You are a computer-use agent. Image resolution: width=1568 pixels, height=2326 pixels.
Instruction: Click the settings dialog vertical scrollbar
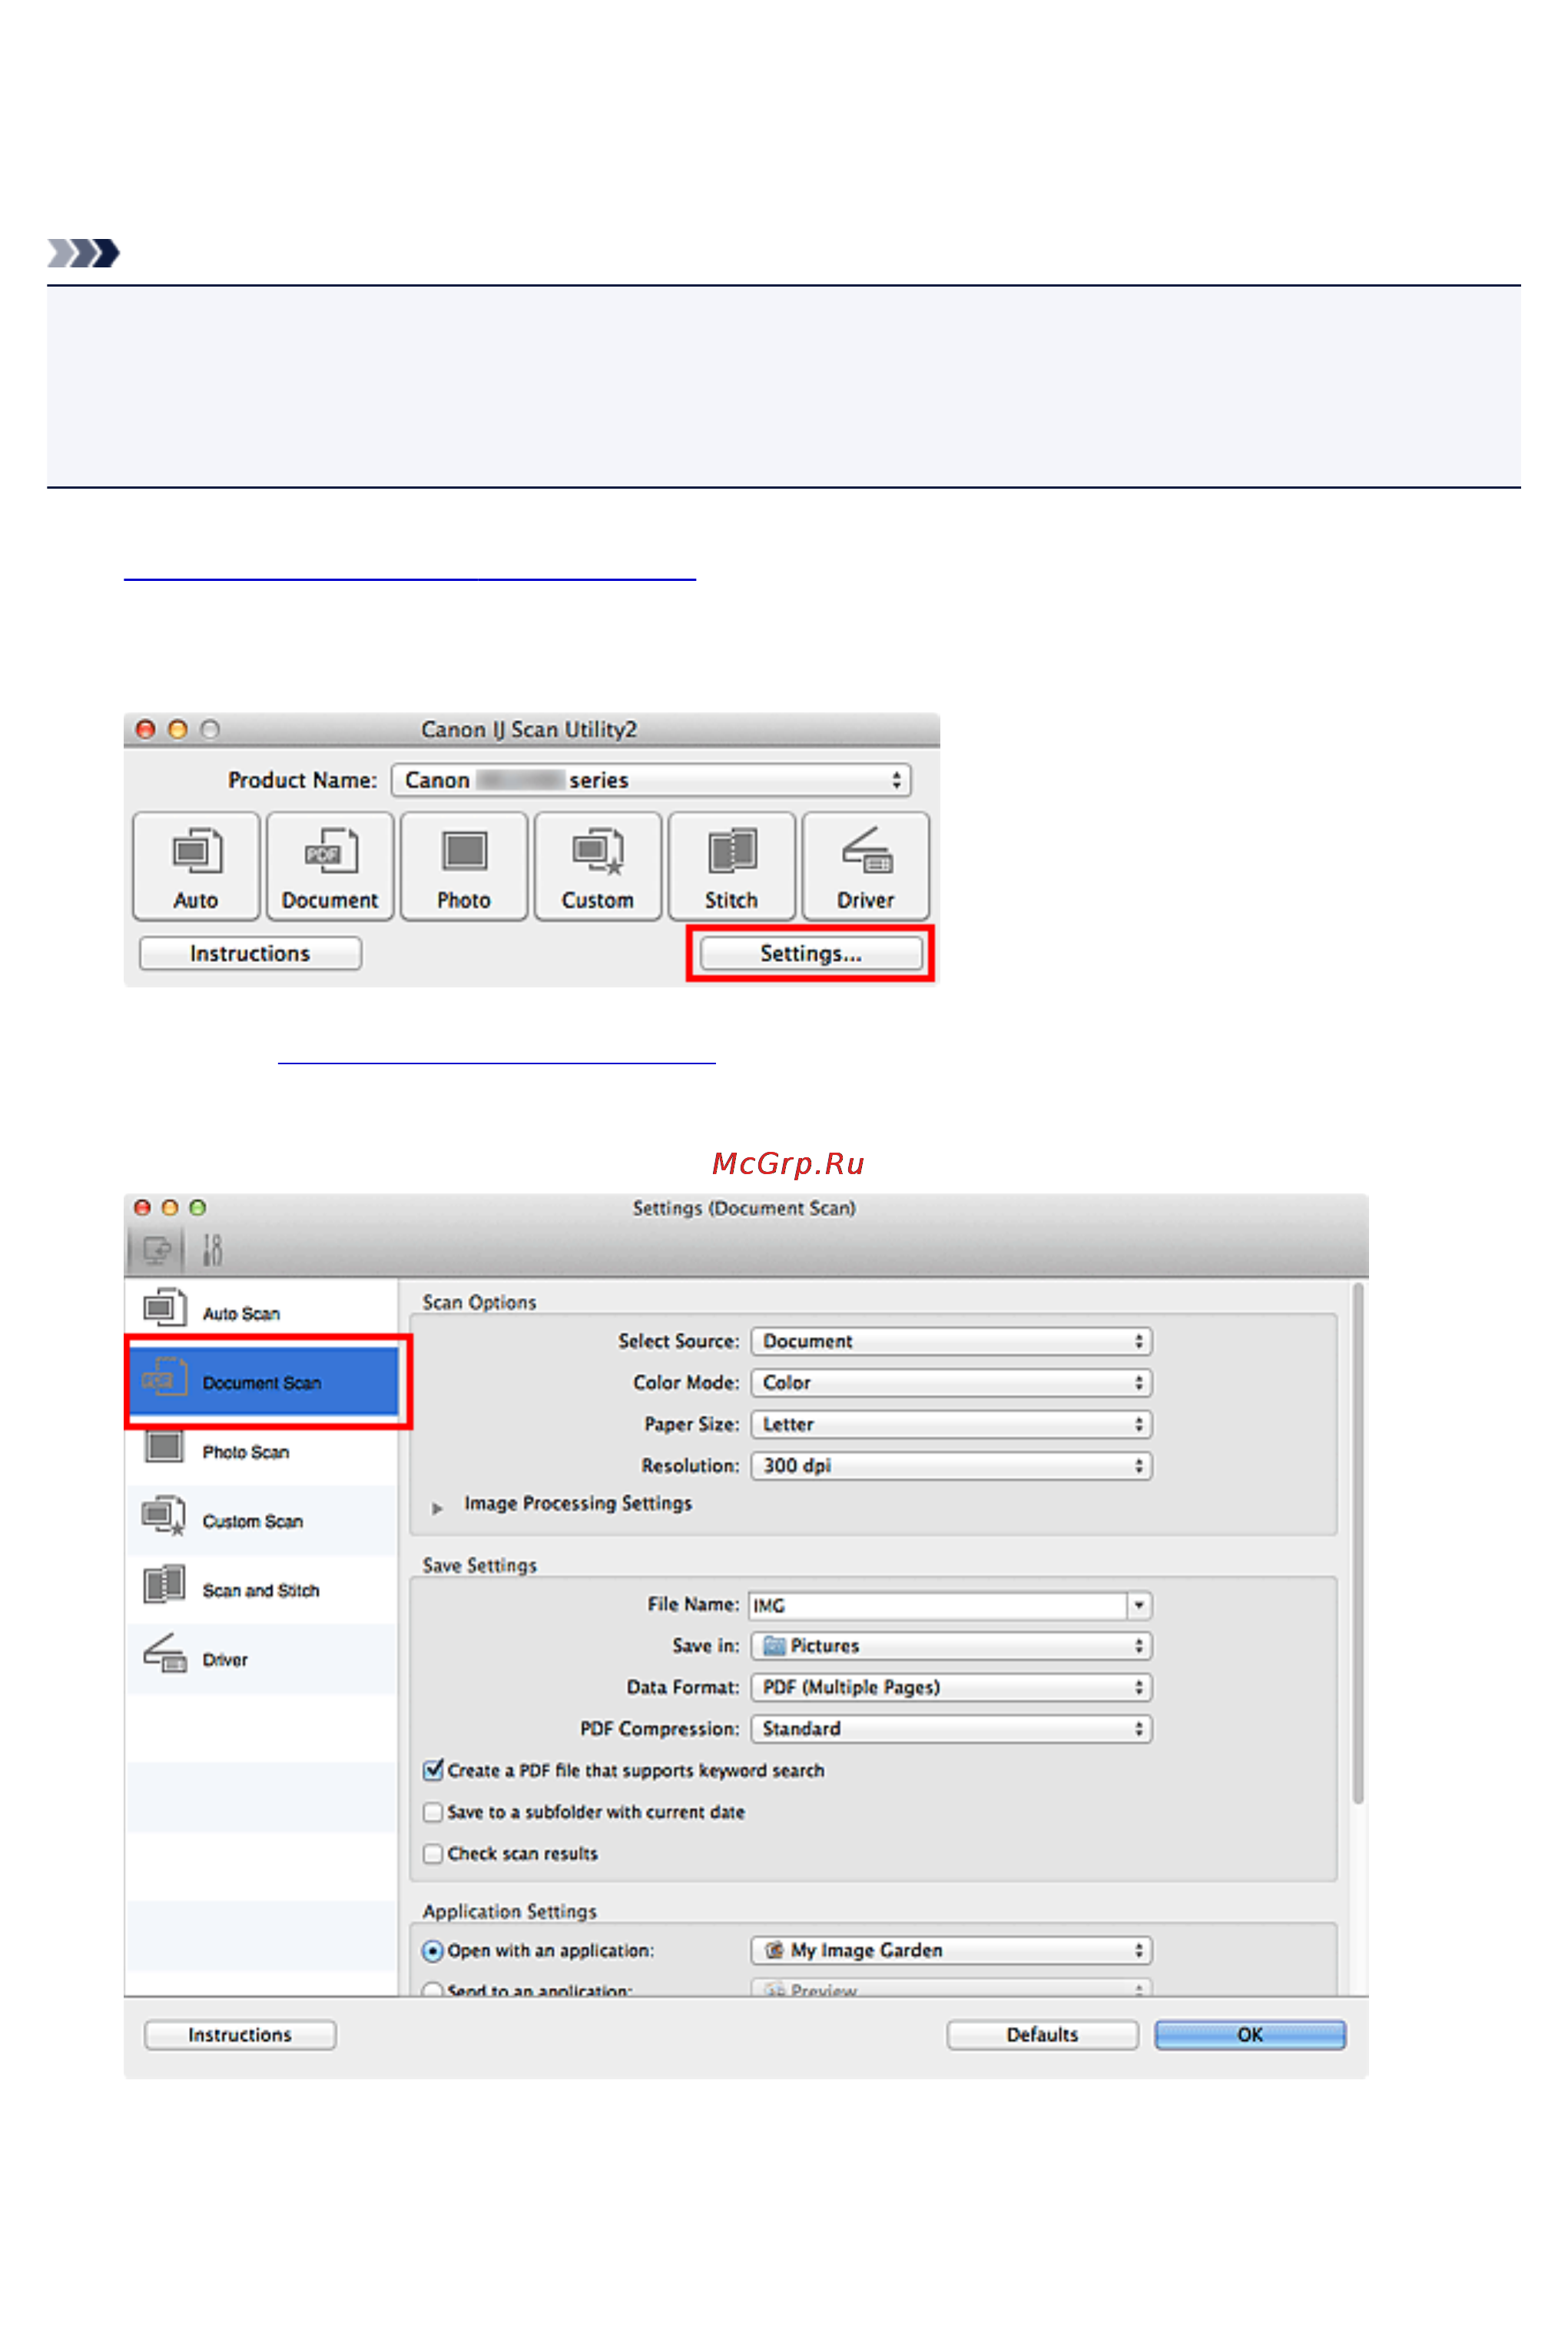point(1357,1544)
